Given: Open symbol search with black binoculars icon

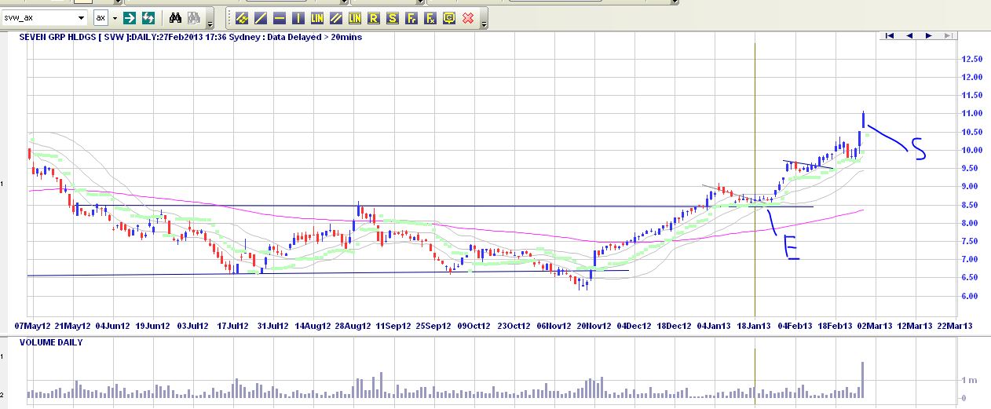Looking at the screenshot, I should (x=175, y=17).
